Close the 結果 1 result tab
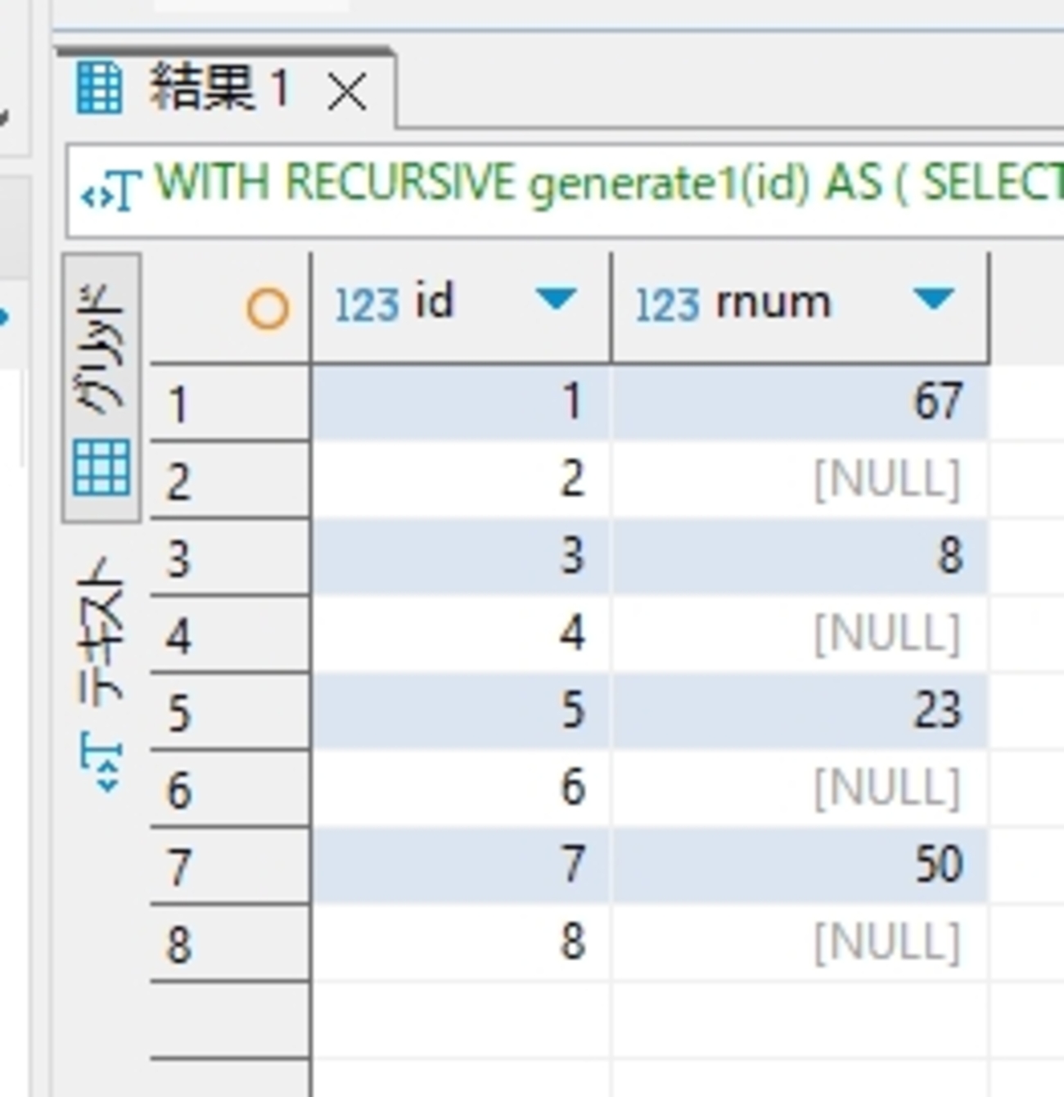The height and width of the screenshot is (1097, 1064). coord(347,94)
